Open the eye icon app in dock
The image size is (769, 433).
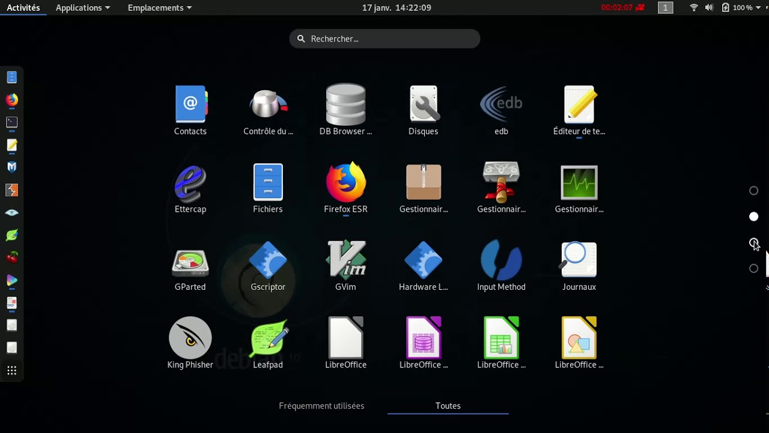(x=11, y=212)
